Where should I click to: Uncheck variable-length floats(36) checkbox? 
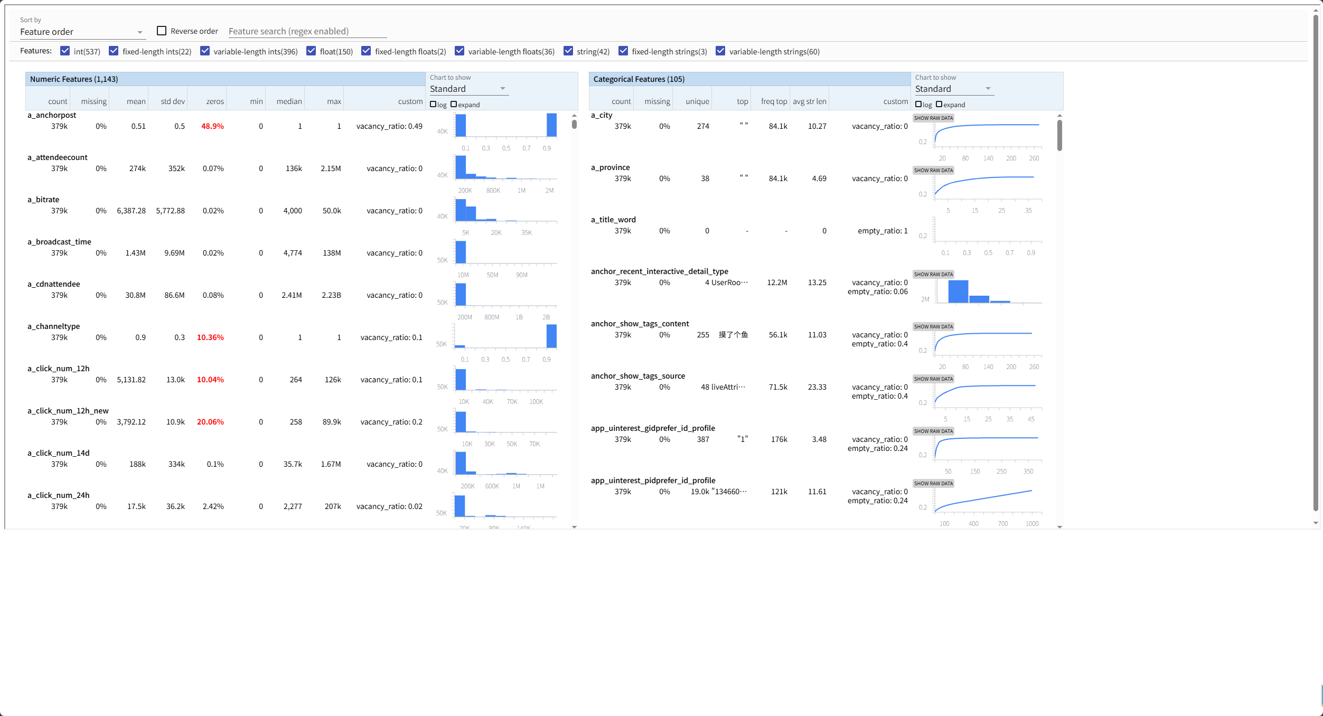[x=459, y=51]
